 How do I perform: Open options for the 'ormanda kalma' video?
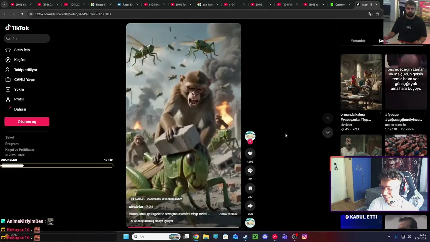[x=380, y=114]
